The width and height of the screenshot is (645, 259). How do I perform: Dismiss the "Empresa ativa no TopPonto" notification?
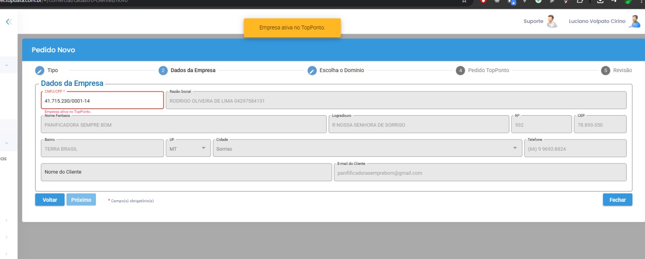pyautogui.click(x=292, y=28)
